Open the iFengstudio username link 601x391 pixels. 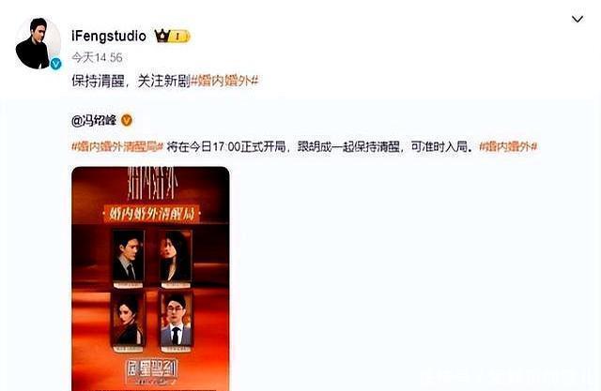[x=109, y=36]
